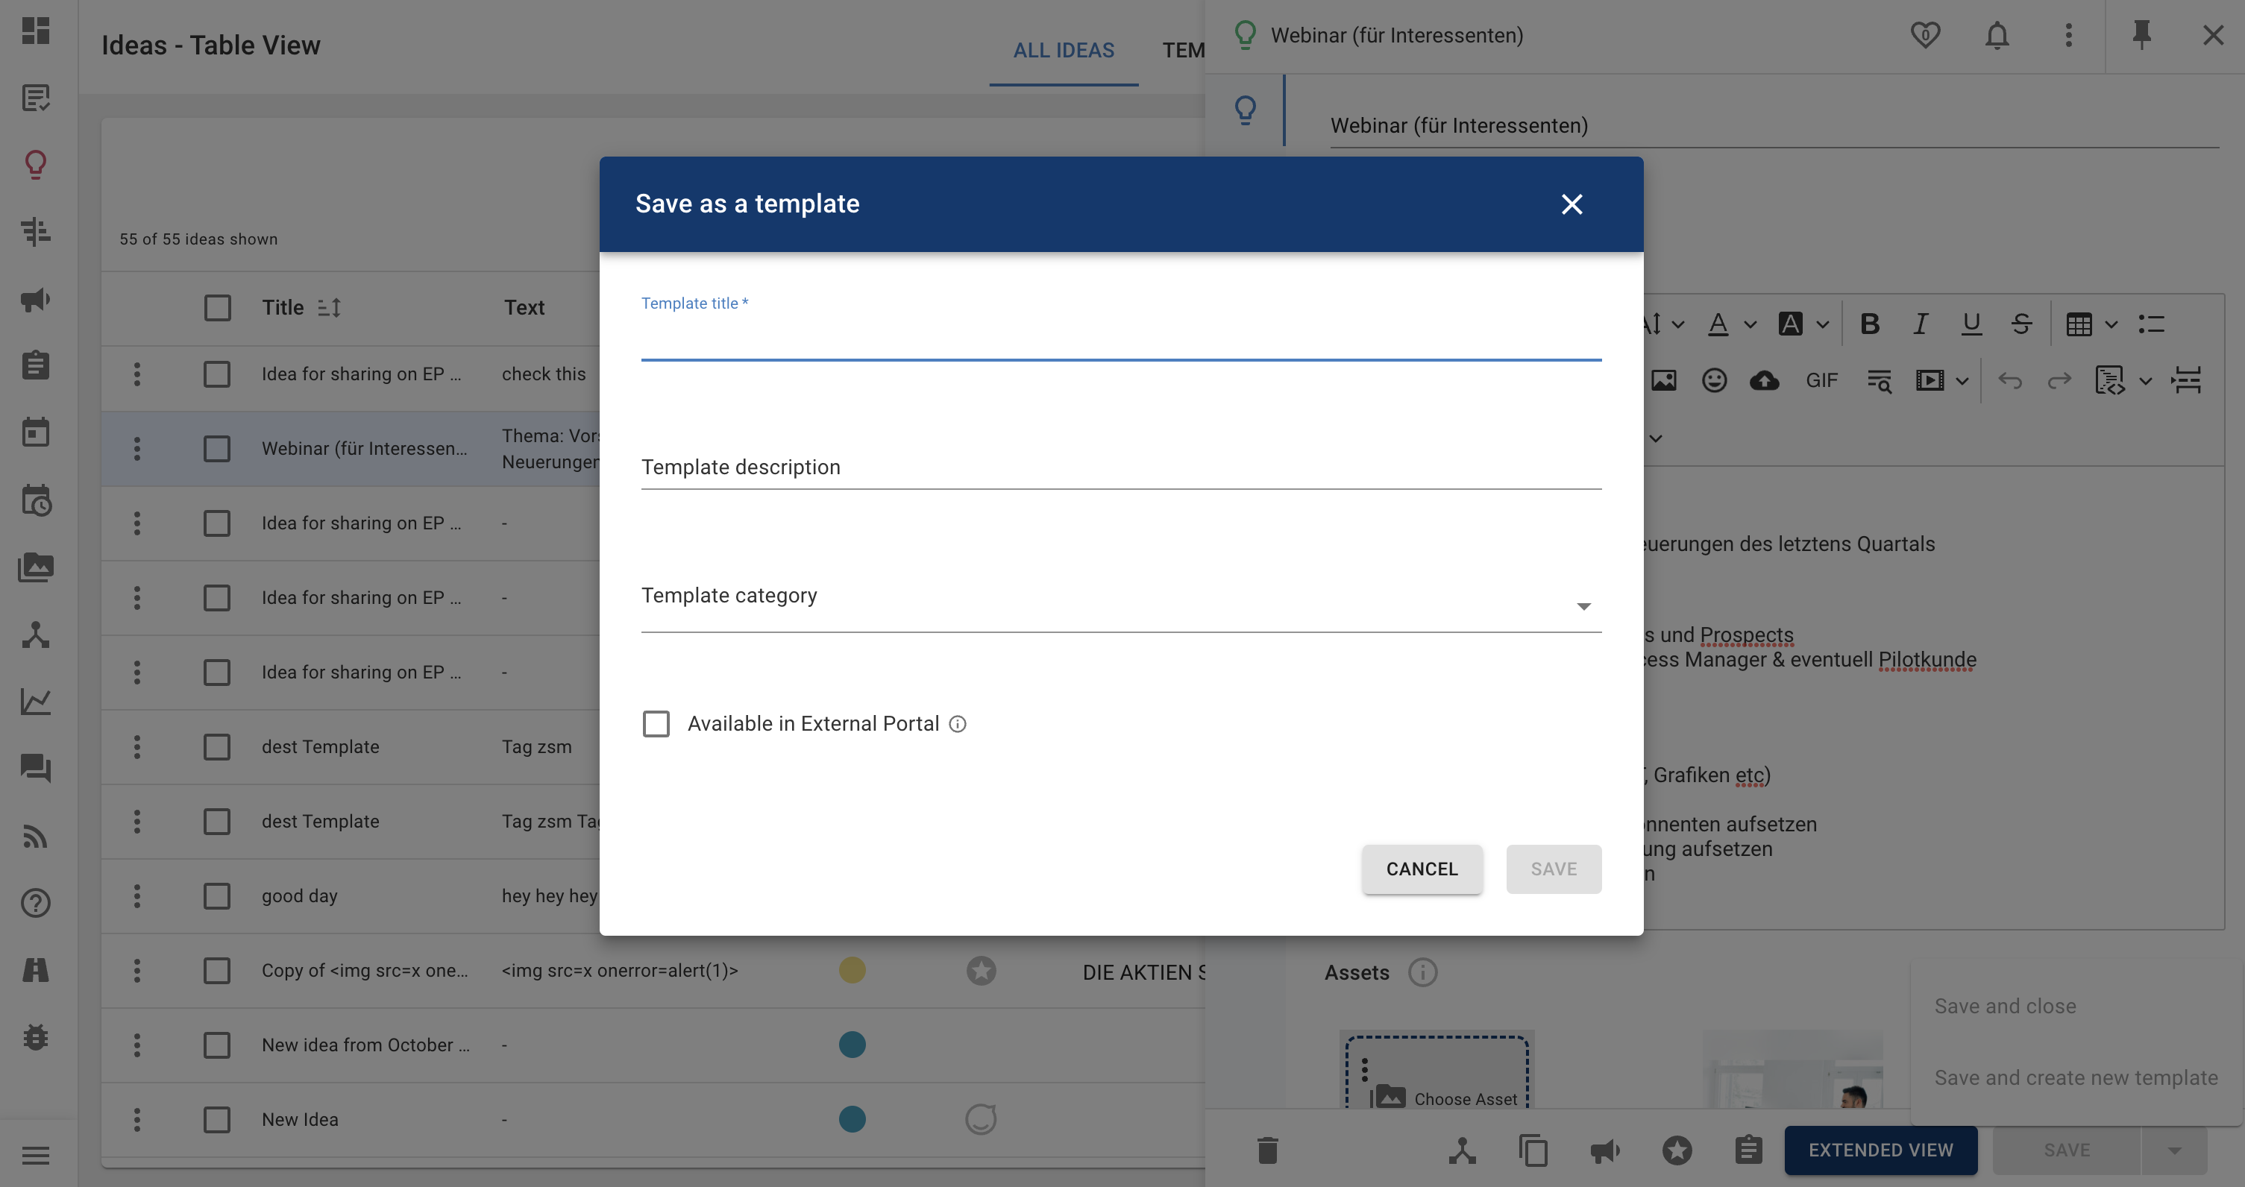Open row menu for good day idea

tap(136, 896)
